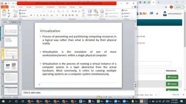The height and width of the screenshot is (104, 186).
Task: Open PowerPoint Help question mark
Action: click(135, 7)
